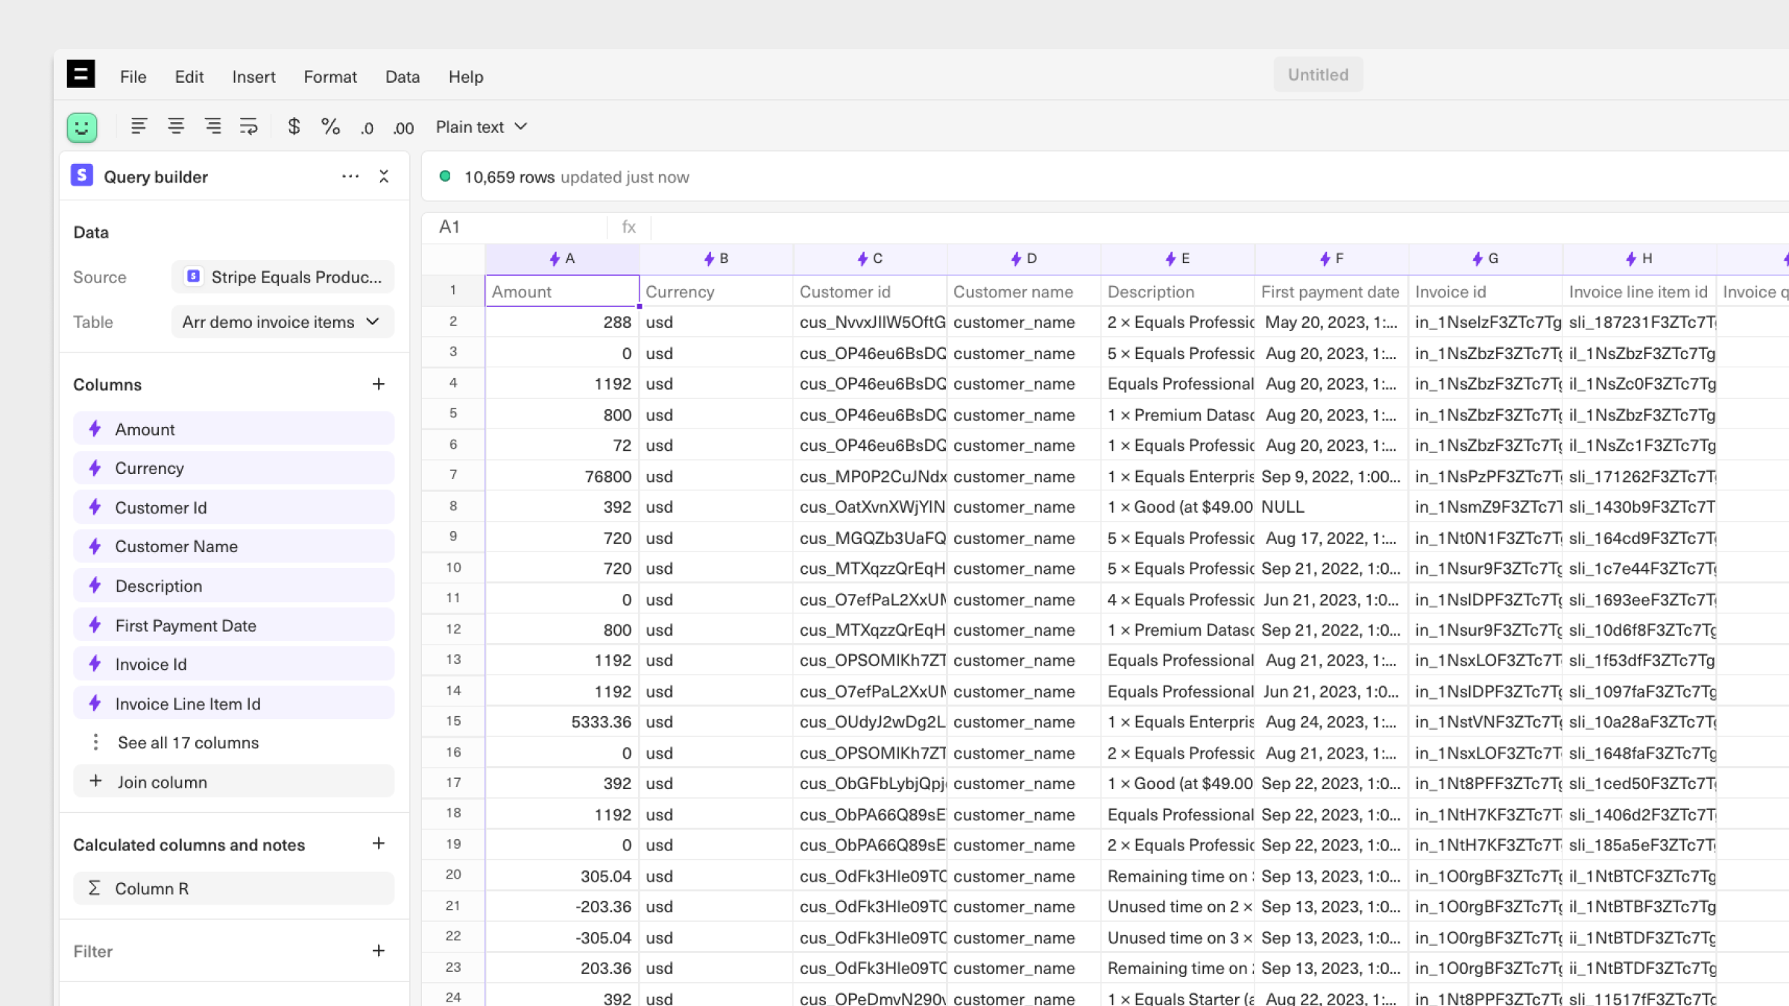Toggle the text wrap icon
This screenshot has height=1006, width=1789.
pyautogui.click(x=248, y=127)
